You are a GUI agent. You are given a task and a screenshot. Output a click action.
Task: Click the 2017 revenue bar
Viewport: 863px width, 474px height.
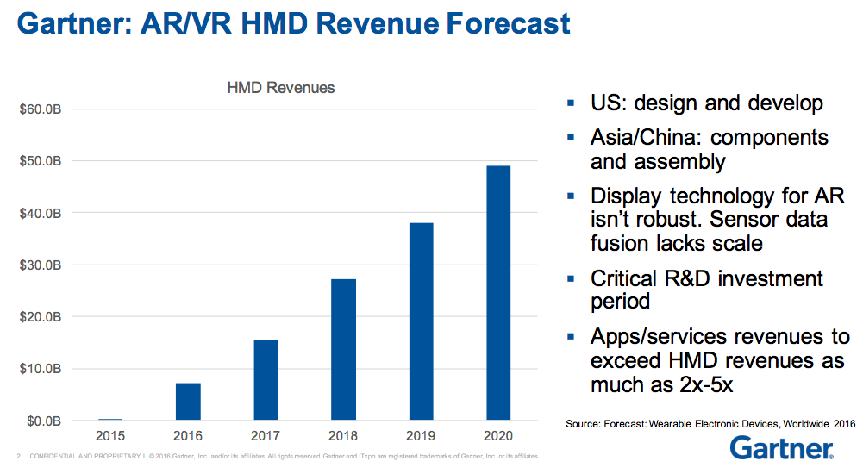266,380
